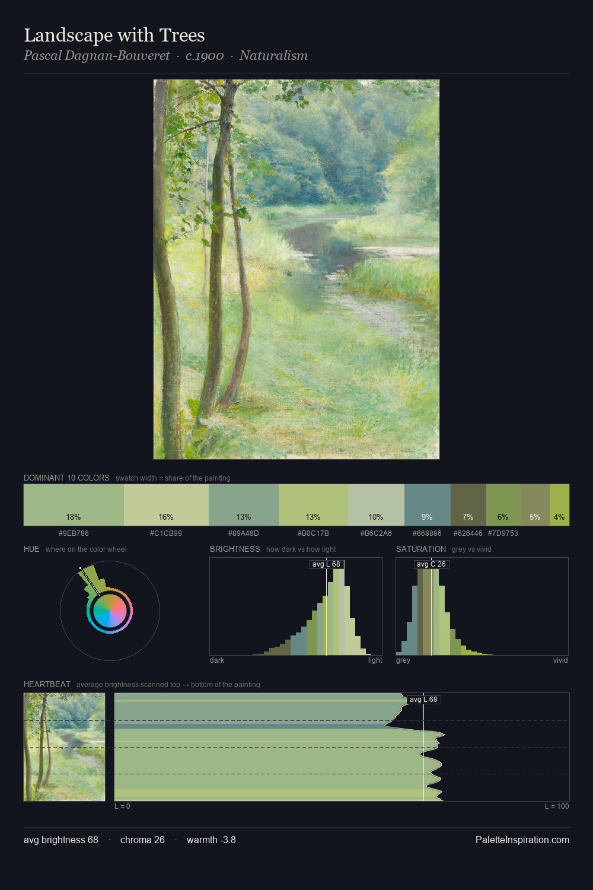This screenshot has width=593, height=890.
Task: Click 'warmth -3.8' in the footer
Action: 211,840
